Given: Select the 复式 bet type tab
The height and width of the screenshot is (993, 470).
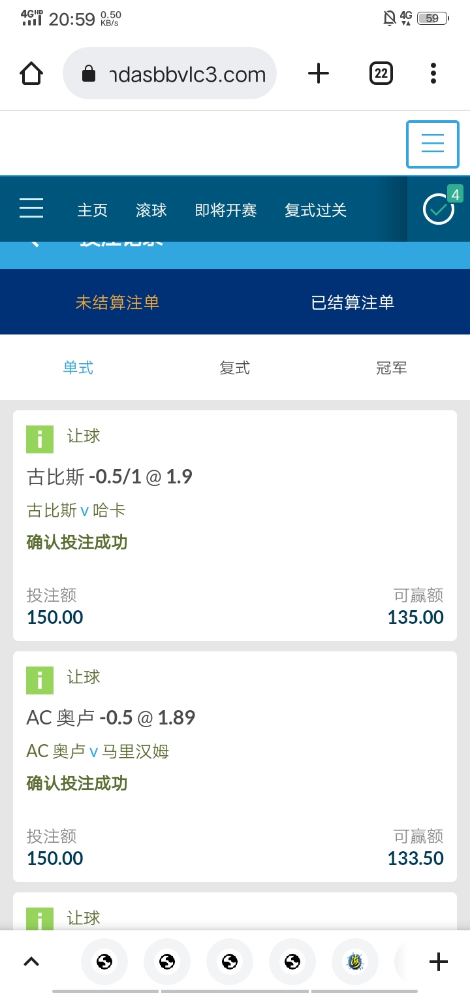Looking at the screenshot, I should point(235,368).
